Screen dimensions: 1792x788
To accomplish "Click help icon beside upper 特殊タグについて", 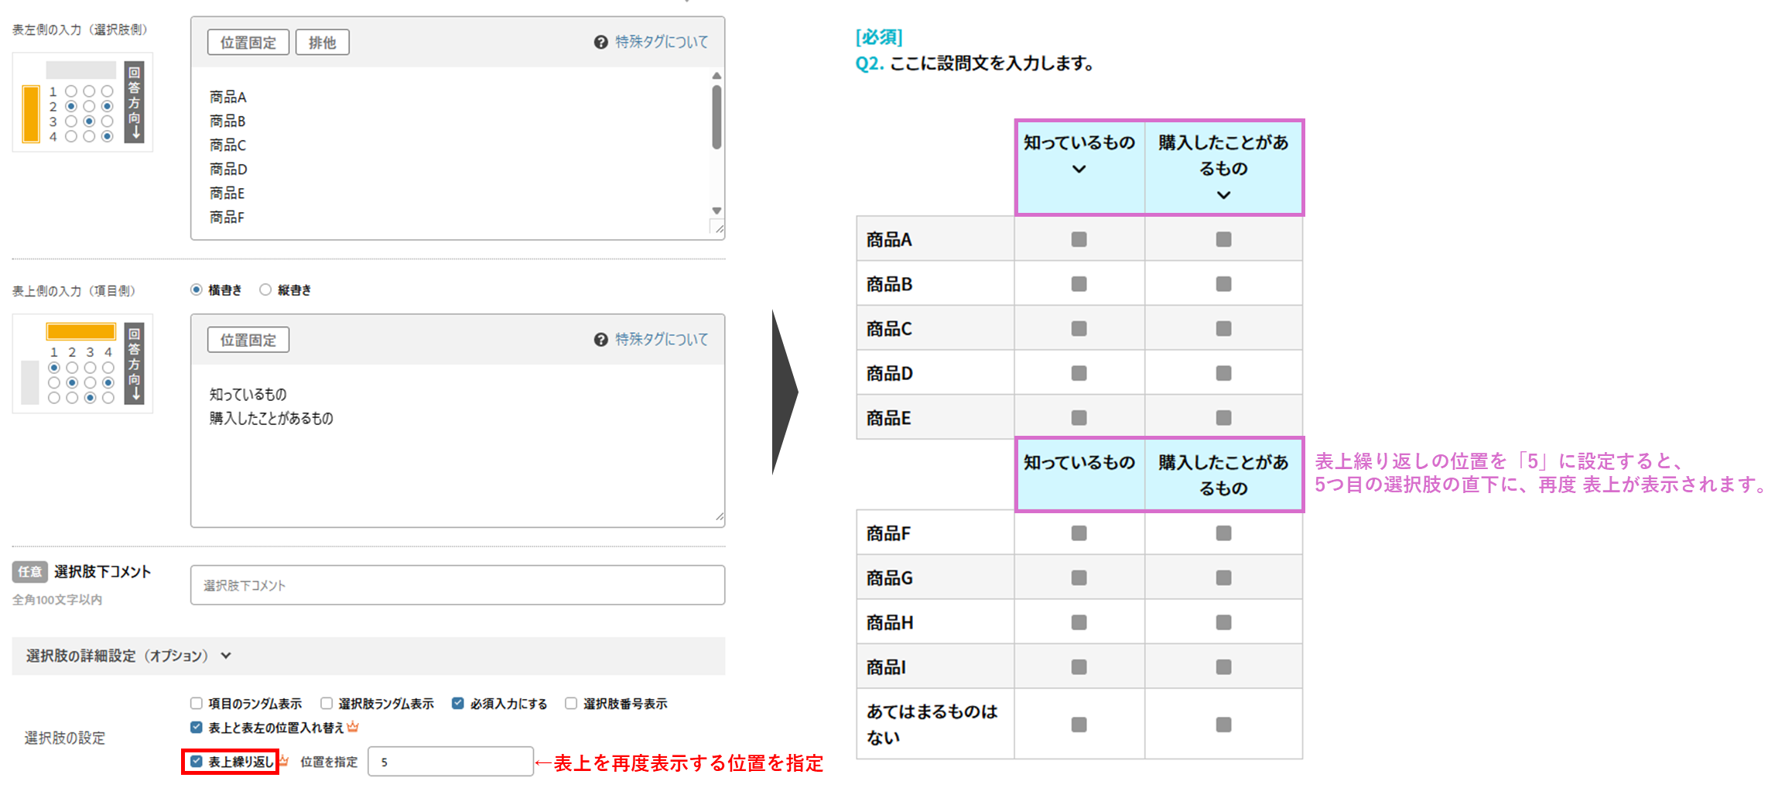I will pyautogui.click(x=600, y=43).
